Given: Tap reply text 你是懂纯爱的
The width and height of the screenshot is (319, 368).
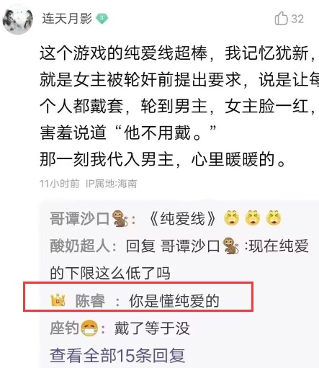Looking at the screenshot, I should (174, 300).
